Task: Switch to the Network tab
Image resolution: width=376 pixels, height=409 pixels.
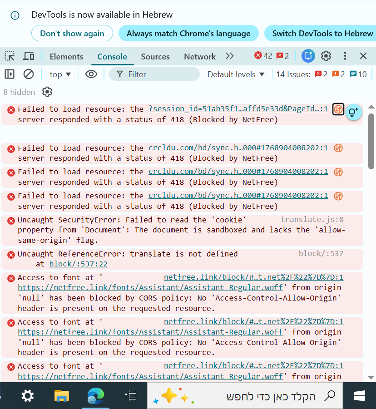Action: (x=199, y=57)
